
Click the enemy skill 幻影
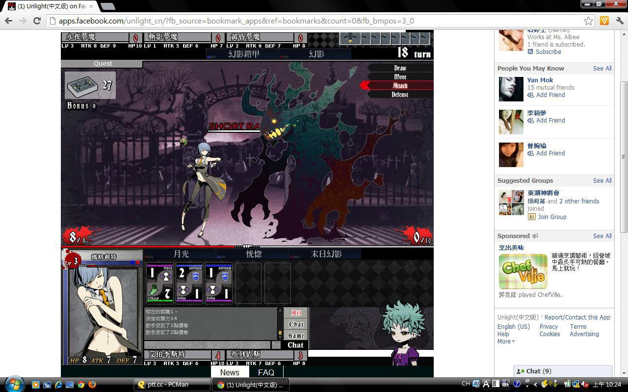(315, 54)
